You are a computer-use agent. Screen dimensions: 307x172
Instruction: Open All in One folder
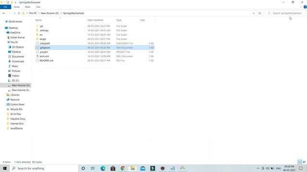[15, 114]
